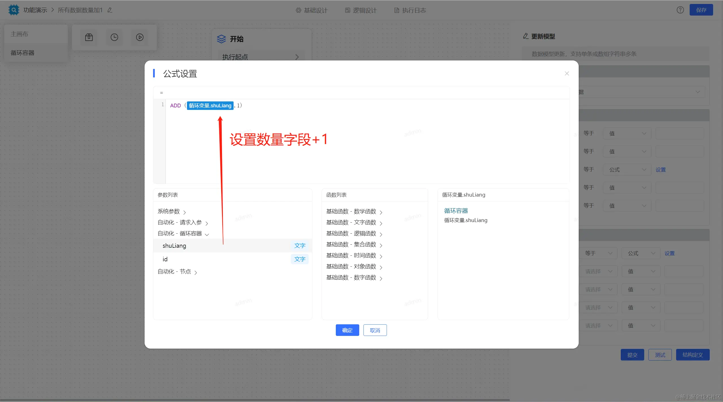Click the 开始 node layers icon

tap(221, 39)
